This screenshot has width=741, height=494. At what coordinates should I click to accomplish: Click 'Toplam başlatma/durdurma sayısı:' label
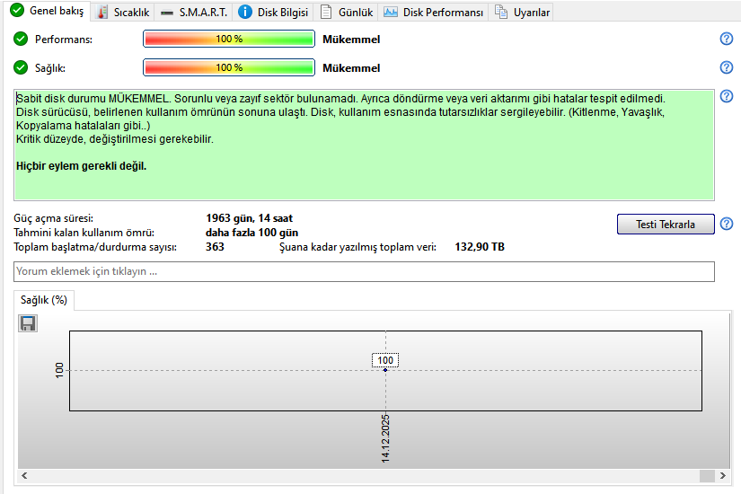coord(95,247)
